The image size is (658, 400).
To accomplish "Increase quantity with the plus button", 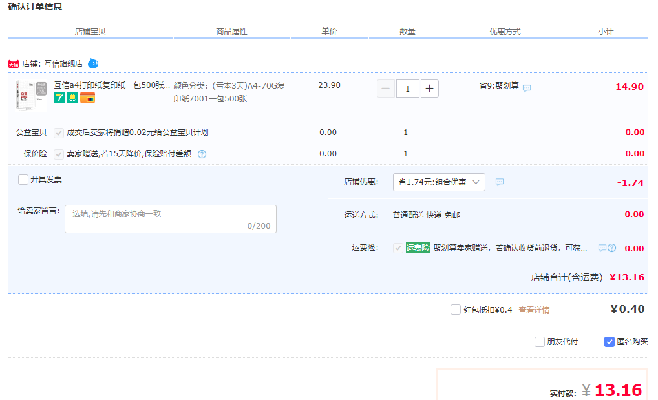I will click(430, 89).
